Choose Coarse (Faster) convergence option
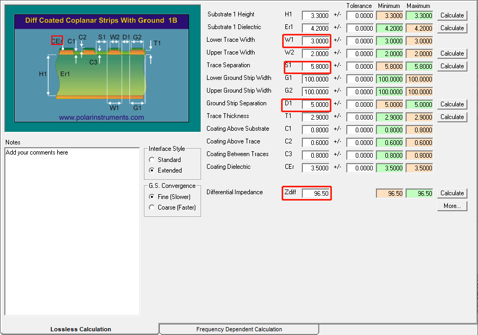Screen dimensions: 478x335 (152, 207)
